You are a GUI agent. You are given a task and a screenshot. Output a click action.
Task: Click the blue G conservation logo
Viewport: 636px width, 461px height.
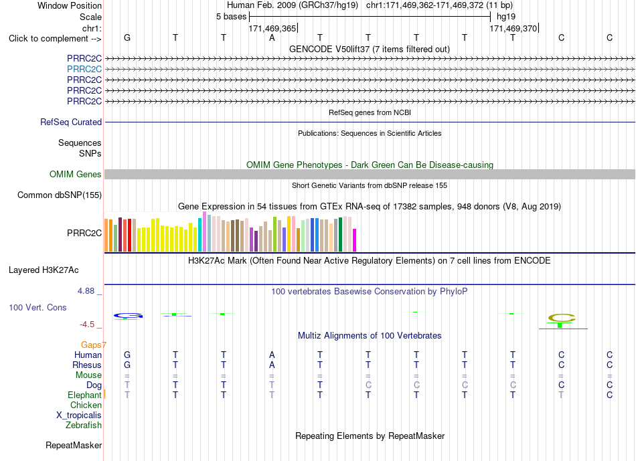tap(128, 316)
